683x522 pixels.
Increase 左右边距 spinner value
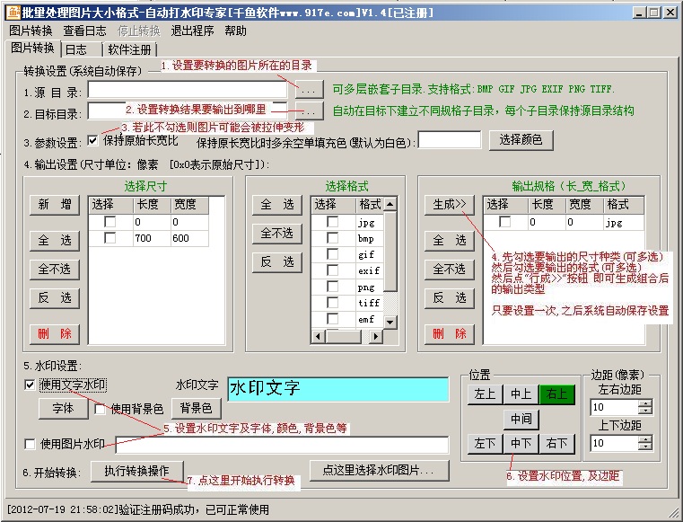pyautogui.click(x=644, y=403)
